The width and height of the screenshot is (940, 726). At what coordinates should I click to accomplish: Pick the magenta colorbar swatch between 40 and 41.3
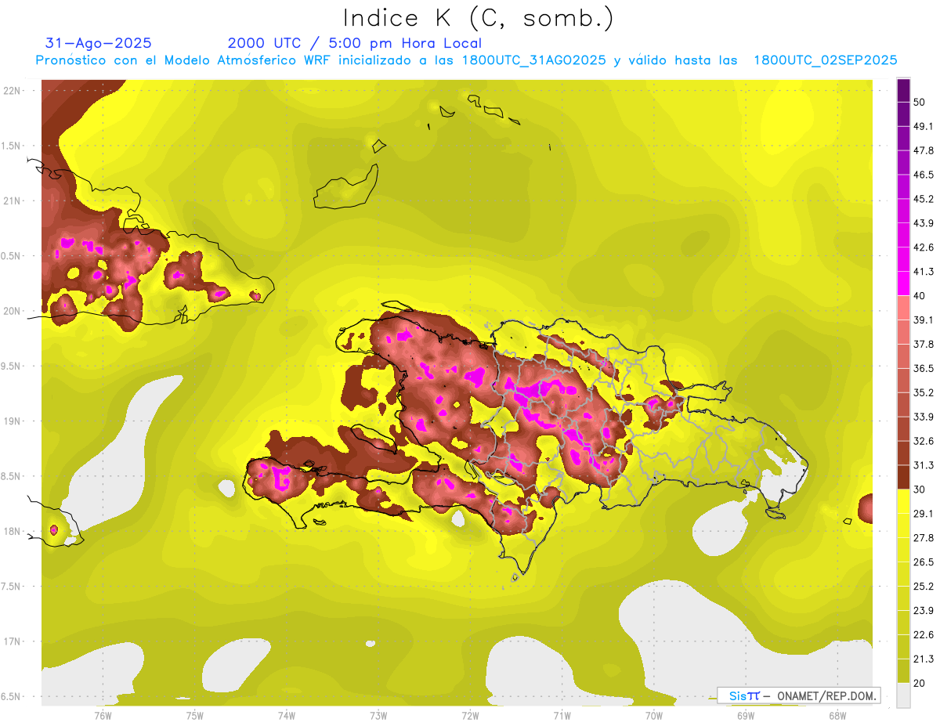coord(903,284)
